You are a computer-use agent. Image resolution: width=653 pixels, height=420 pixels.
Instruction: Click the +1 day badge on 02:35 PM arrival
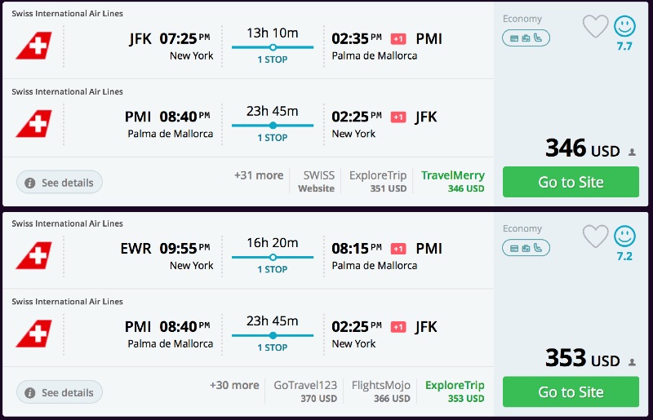[398, 38]
